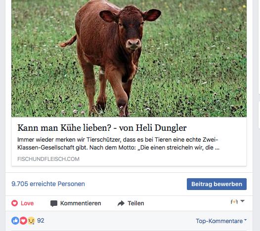This screenshot has width=260, height=231.
Task: Click the Top-Kommentare caret arrow
Action: point(245,220)
